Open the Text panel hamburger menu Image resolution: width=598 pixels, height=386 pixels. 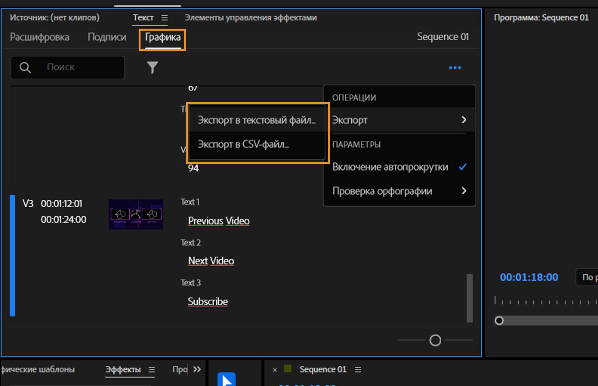(164, 18)
